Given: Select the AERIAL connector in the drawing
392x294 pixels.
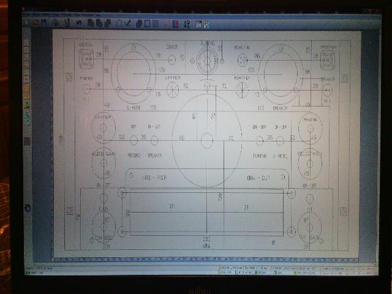Looking at the screenshot, I should pyautogui.click(x=86, y=59).
